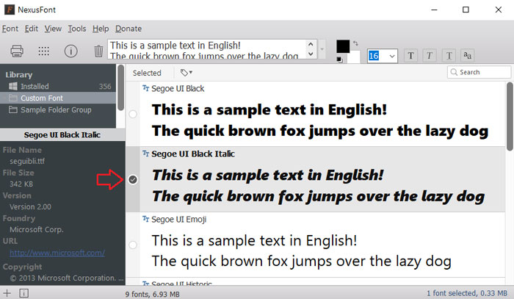Click the sample text input box
Image resolution: width=514 pixels, height=299 pixels.
207,49
